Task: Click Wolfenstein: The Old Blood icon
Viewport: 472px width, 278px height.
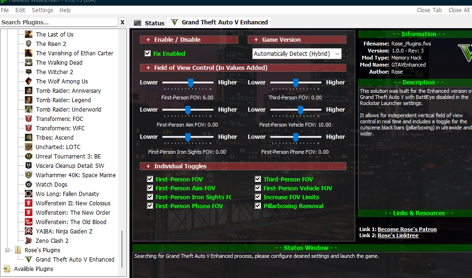Action: [x=29, y=222]
